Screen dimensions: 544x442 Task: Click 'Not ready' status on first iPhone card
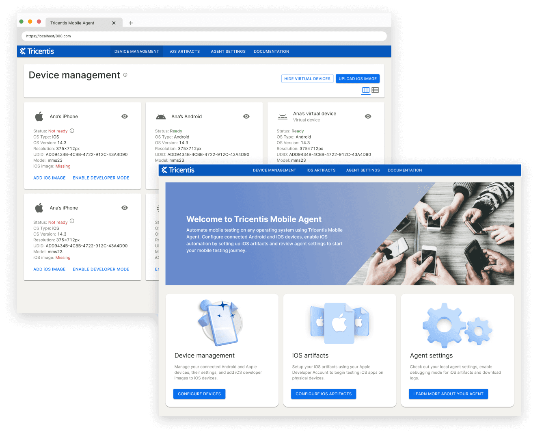click(58, 131)
